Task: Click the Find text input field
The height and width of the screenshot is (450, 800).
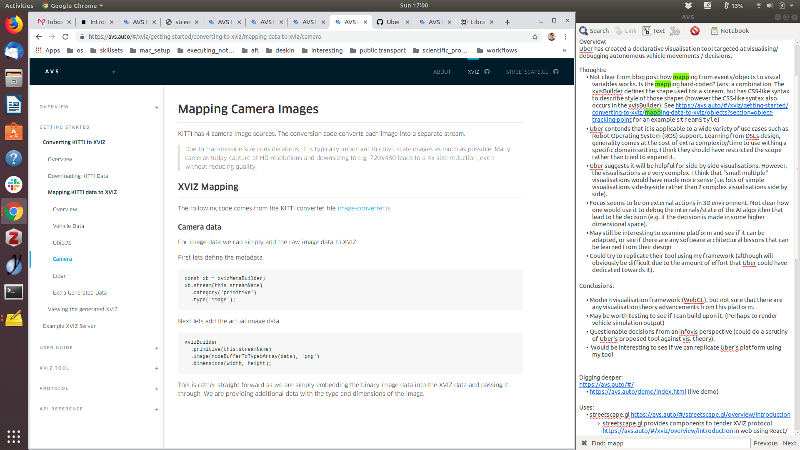Action: pos(677,443)
